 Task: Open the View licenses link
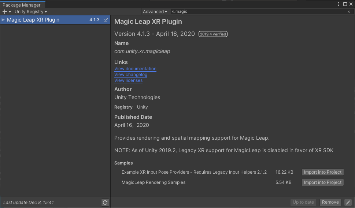pos(128,80)
